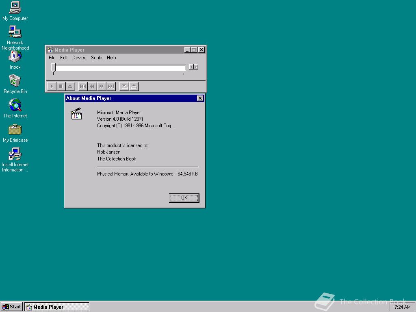Click the Media Player position slider thumb
The width and height of the screenshot is (416, 312).
pyautogui.click(x=53, y=68)
